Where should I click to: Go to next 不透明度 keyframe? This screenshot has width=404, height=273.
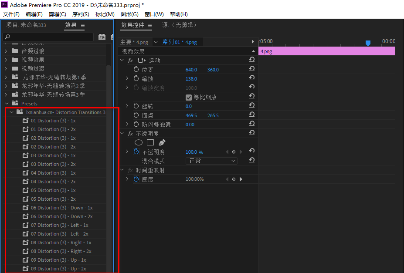coord(241,152)
